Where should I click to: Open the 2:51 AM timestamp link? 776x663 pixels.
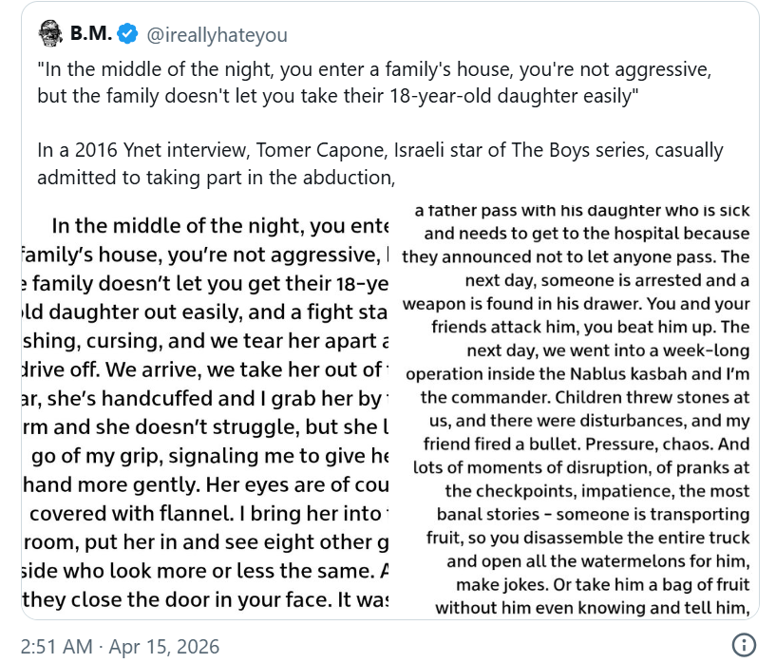click(57, 647)
